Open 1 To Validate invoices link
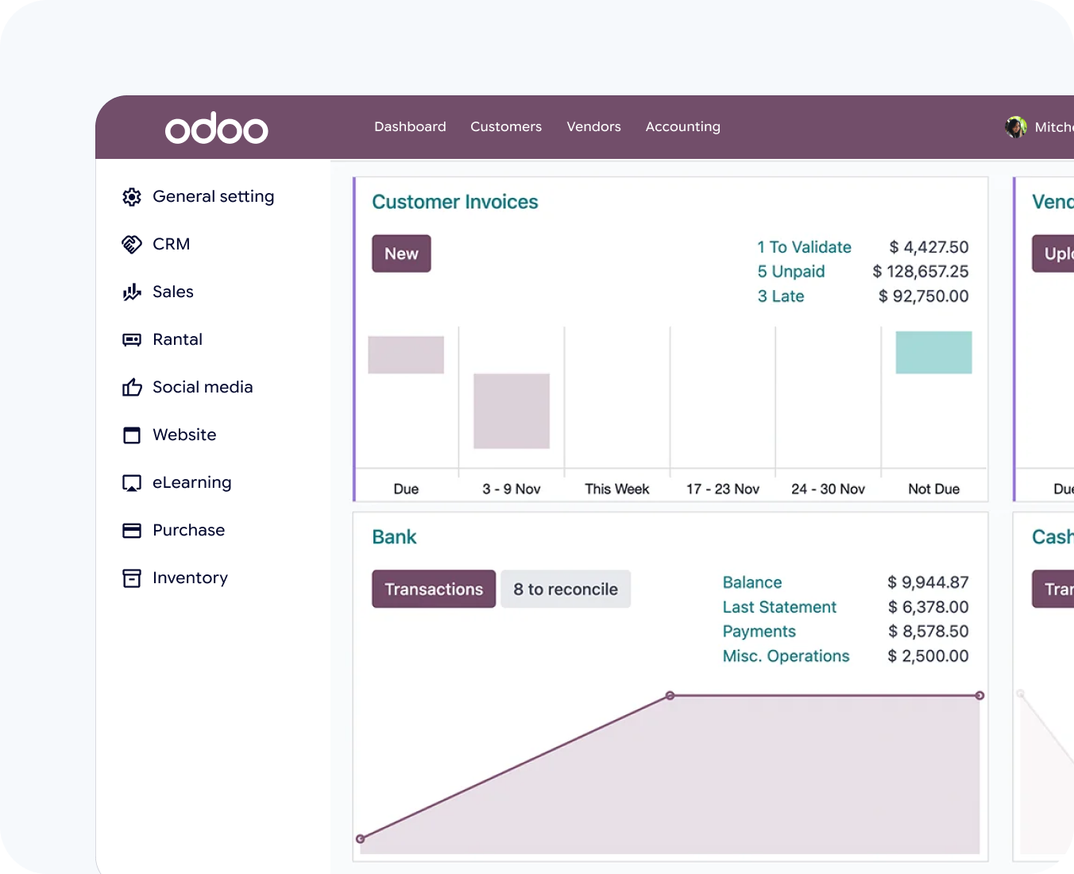The height and width of the screenshot is (874, 1074). 804,247
